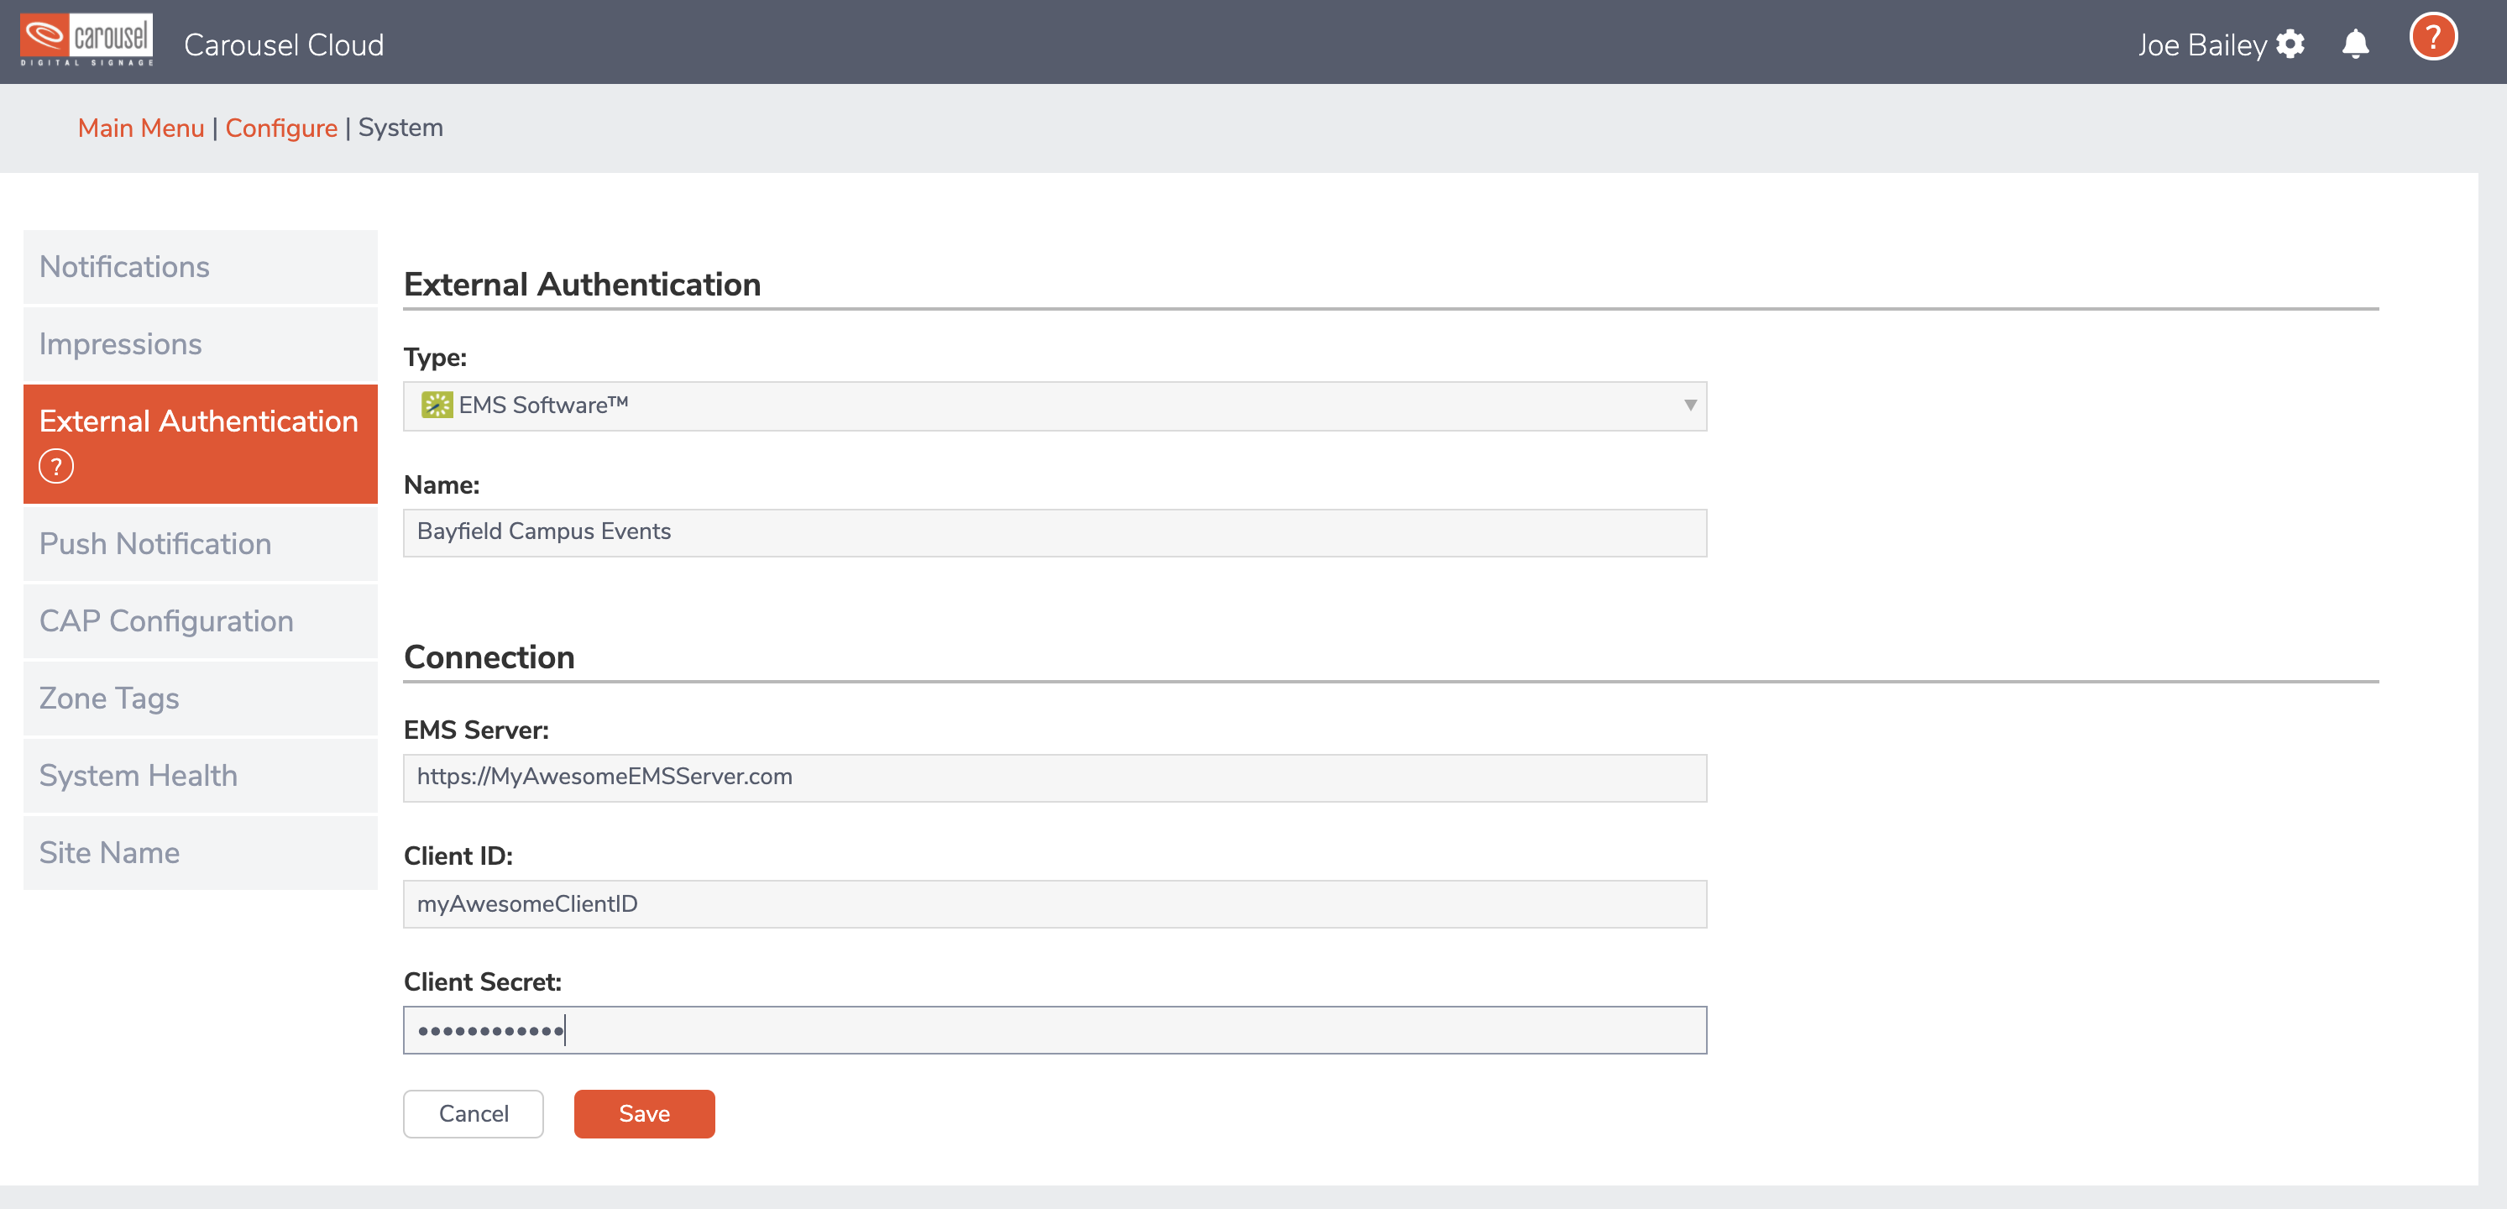The width and height of the screenshot is (2507, 1209).
Task: Go to Main Menu breadcrumb link
Action: click(x=141, y=128)
